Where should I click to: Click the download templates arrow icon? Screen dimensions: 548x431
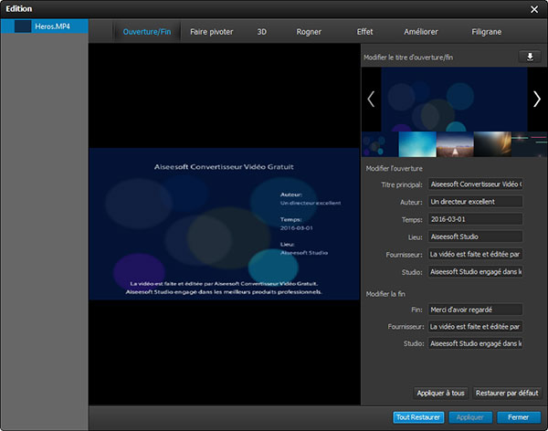(530, 57)
